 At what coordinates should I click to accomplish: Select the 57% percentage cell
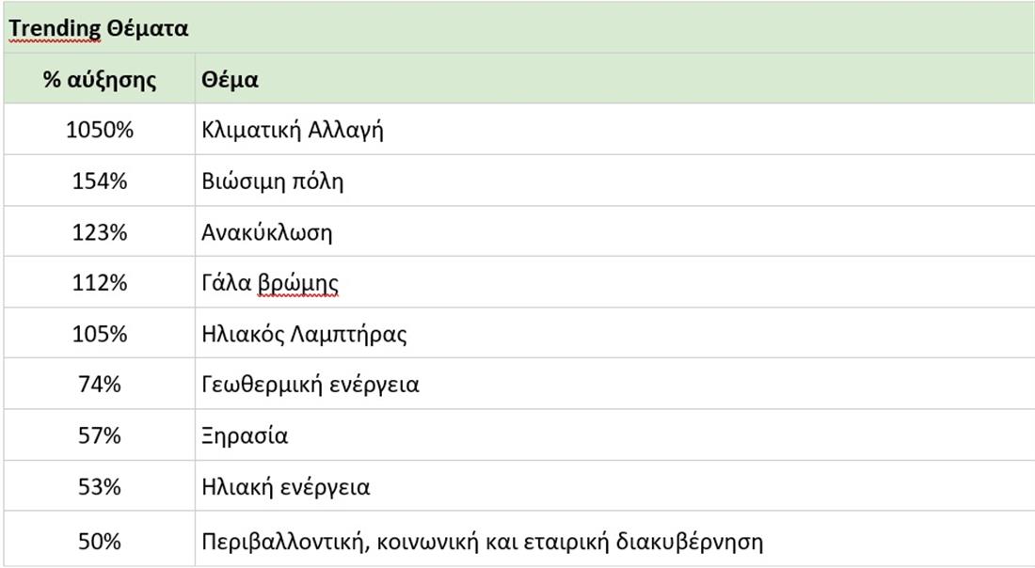(x=99, y=435)
